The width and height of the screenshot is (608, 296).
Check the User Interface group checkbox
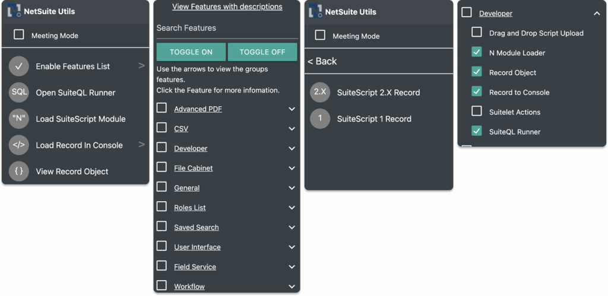[161, 246]
